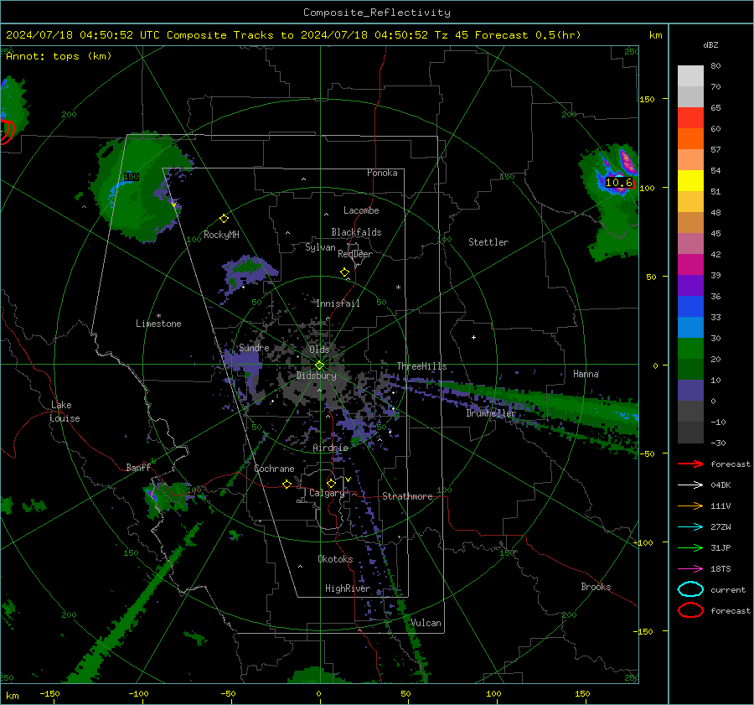This screenshot has height=705, width=754.
Task: Click the Okotoks town label
Action: [x=335, y=558]
